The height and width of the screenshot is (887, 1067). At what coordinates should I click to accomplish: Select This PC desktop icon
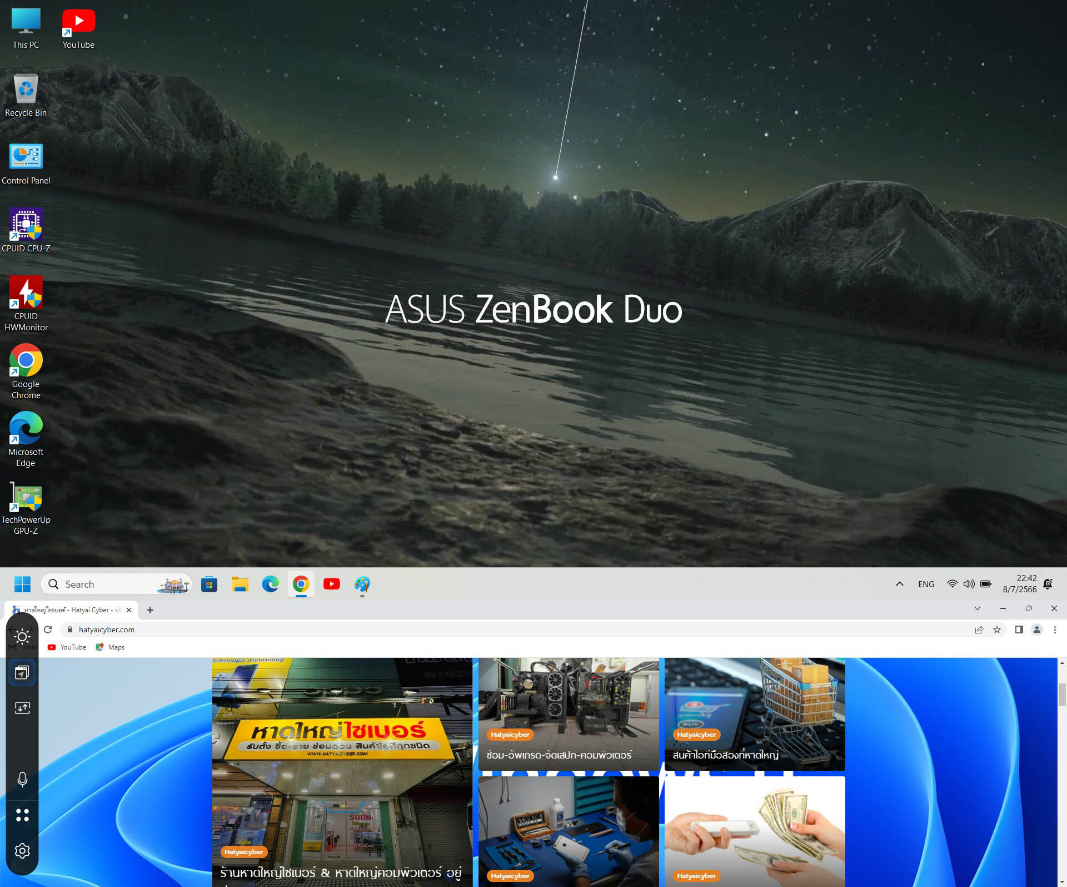[26, 28]
